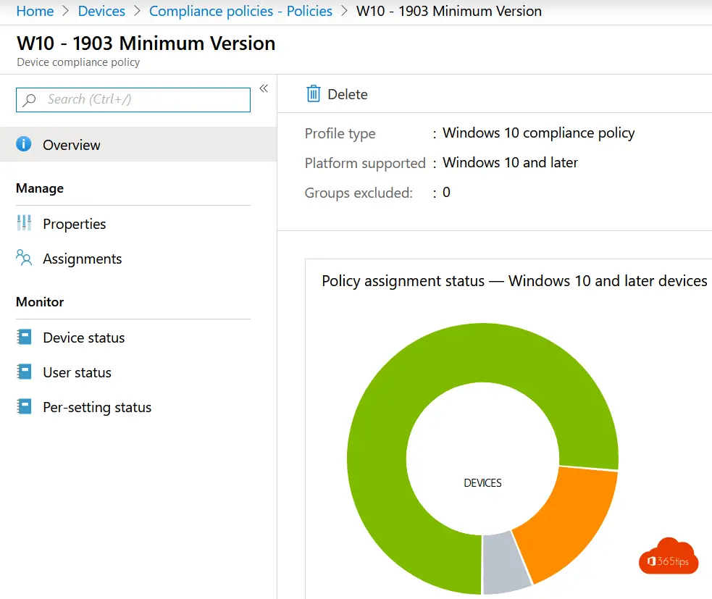Click the Per-setting status notebook icon
Screen dimensions: 712x599
pos(24,406)
